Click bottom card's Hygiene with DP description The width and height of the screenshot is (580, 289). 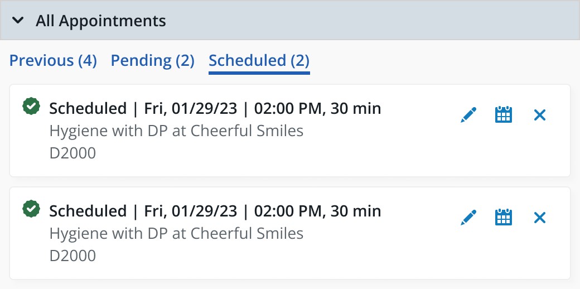click(x=176, y=234)
